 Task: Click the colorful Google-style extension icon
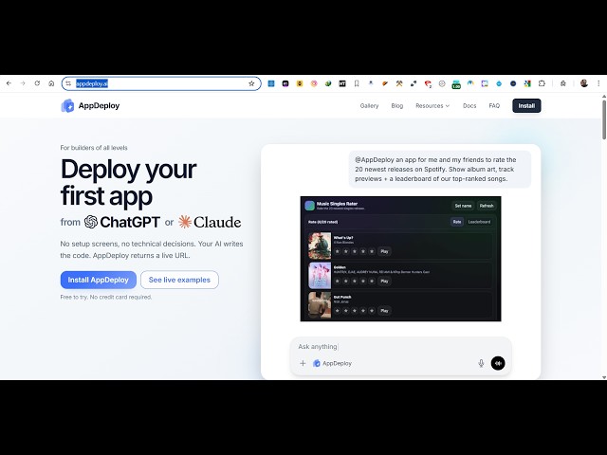[x=527, y=83]
